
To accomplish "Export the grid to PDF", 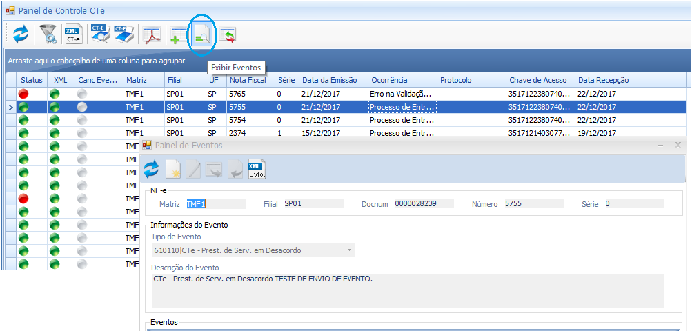I will tap(152, 34).
